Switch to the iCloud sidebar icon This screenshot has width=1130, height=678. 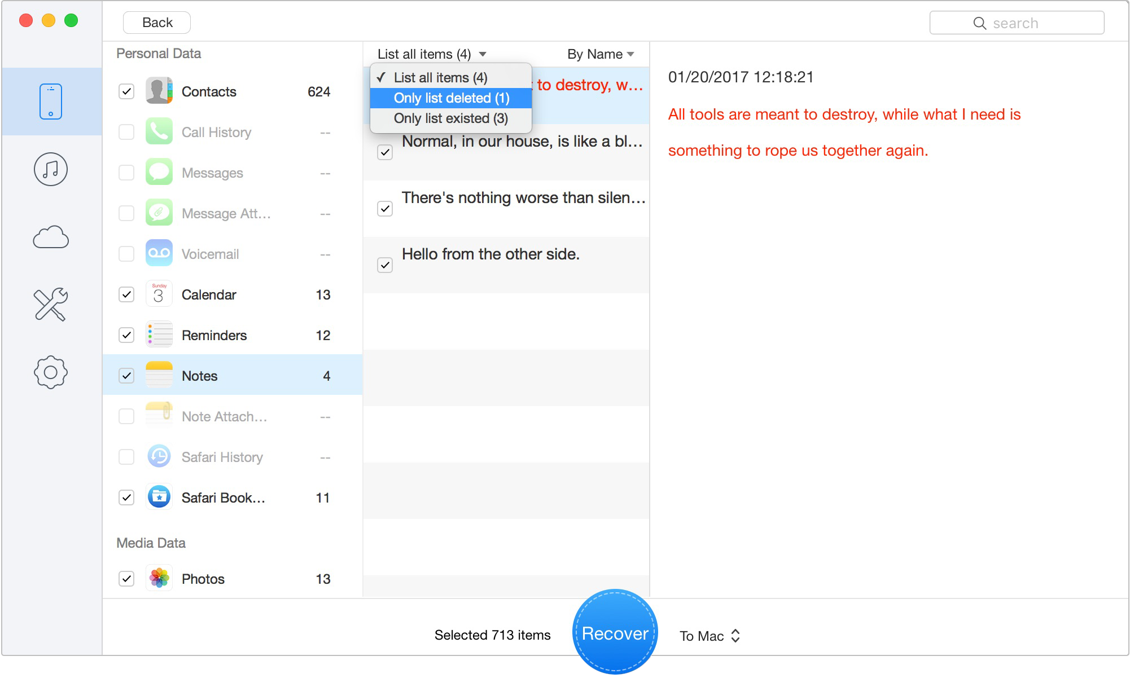[x=51, y=237]
